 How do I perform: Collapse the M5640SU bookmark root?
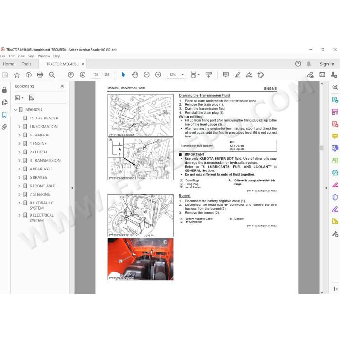coord(15,110)
